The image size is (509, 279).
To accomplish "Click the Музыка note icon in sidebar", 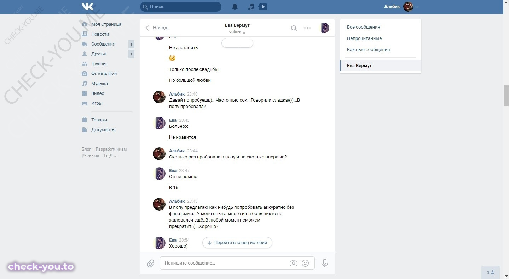I will 85,84.
